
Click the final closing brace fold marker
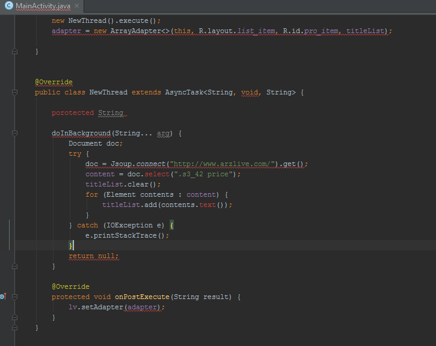pyautogui.click(x=14, y=328)
